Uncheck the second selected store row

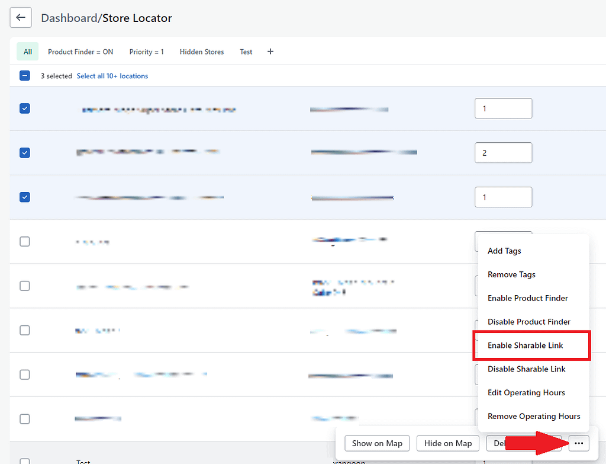(x=25, y=153)
